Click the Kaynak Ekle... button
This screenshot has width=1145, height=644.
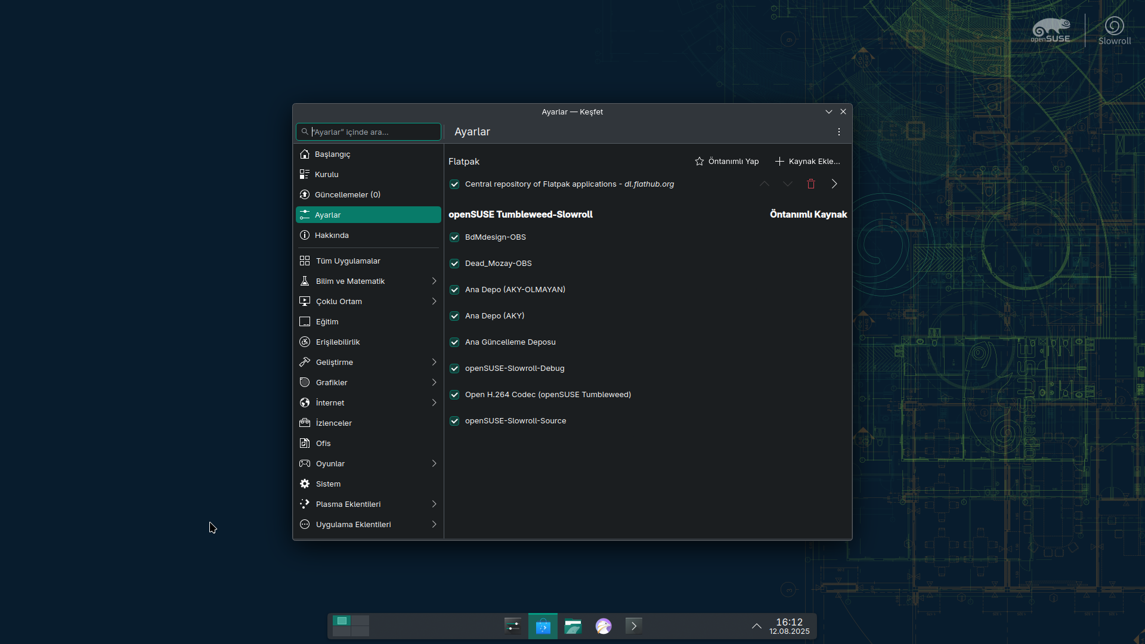coord(807,161)
